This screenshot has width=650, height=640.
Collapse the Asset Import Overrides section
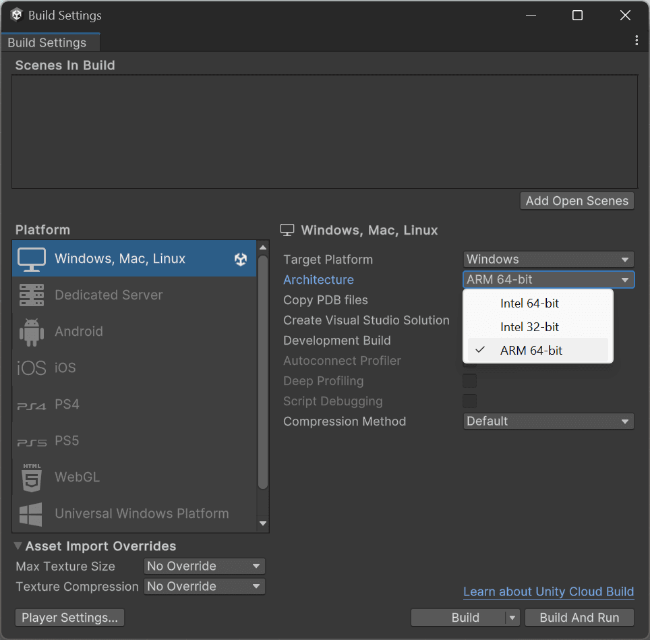pos(17,546)
